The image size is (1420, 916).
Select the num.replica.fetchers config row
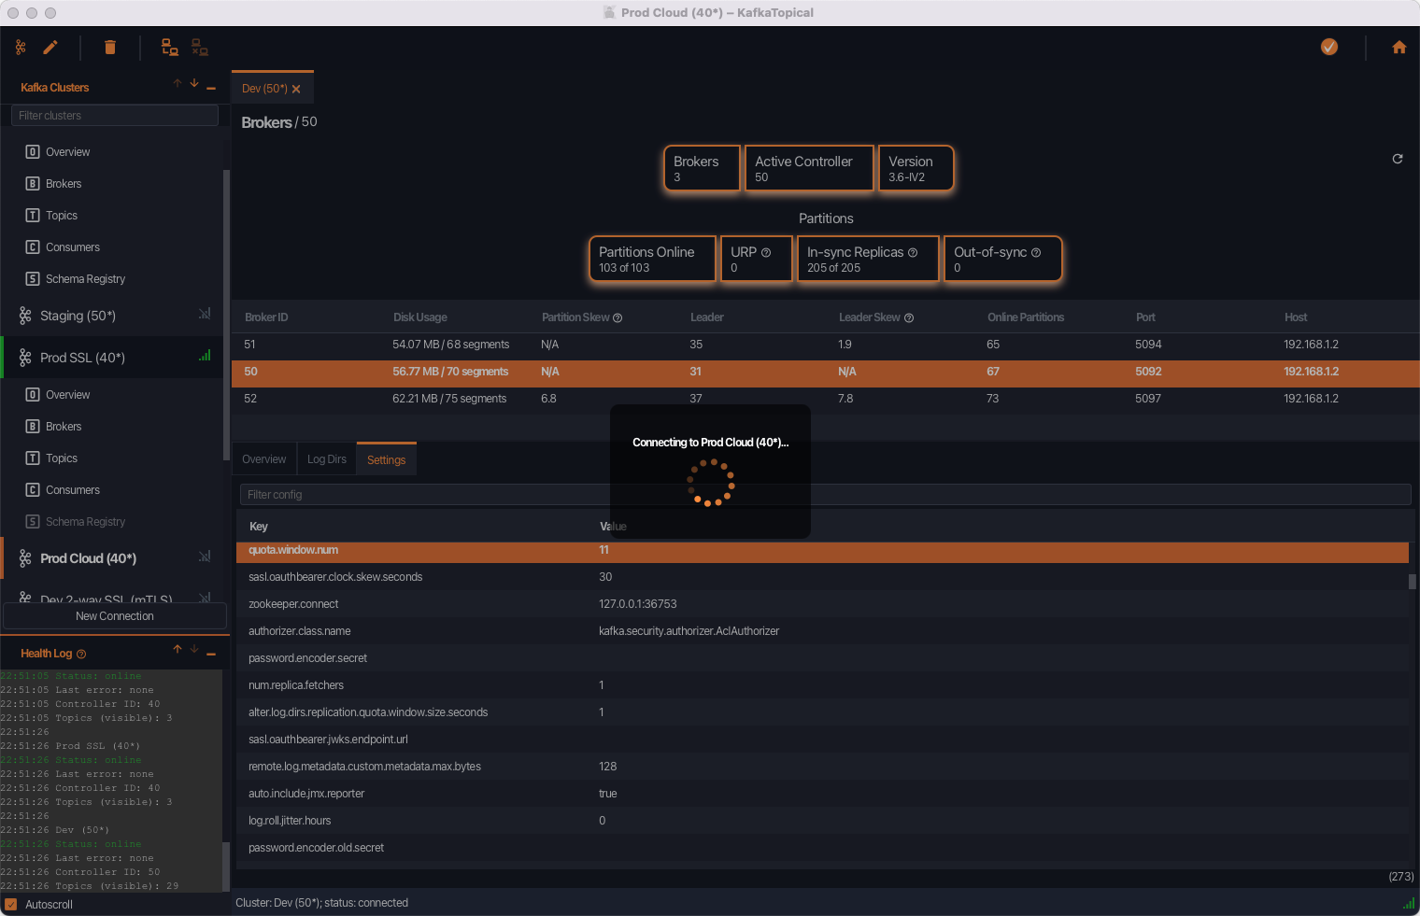point(822,685)
